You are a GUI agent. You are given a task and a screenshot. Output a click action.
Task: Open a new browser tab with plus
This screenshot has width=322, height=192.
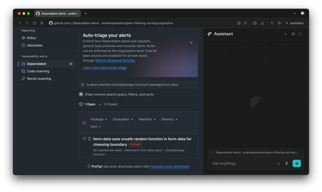tap(85, 13)
